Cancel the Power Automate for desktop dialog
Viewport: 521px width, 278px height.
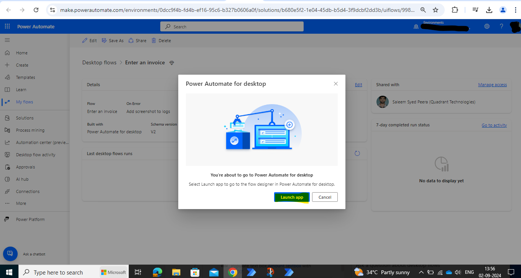(x=325, y=197)
